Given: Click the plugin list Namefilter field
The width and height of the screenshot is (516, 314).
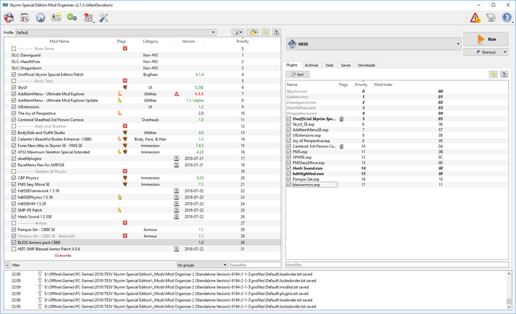Looking at the screenshot, I should [397, 265].
